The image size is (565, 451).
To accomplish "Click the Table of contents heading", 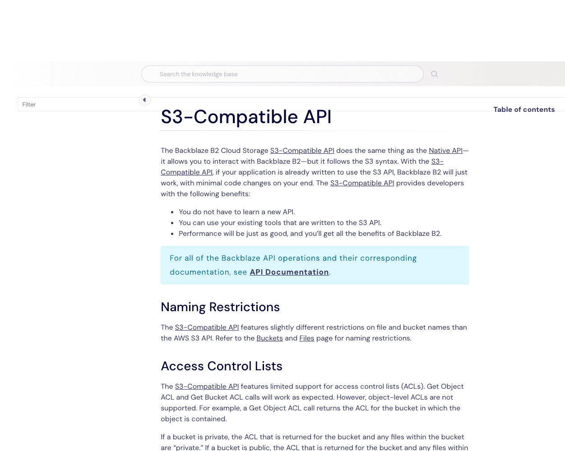I will (524, 110).
